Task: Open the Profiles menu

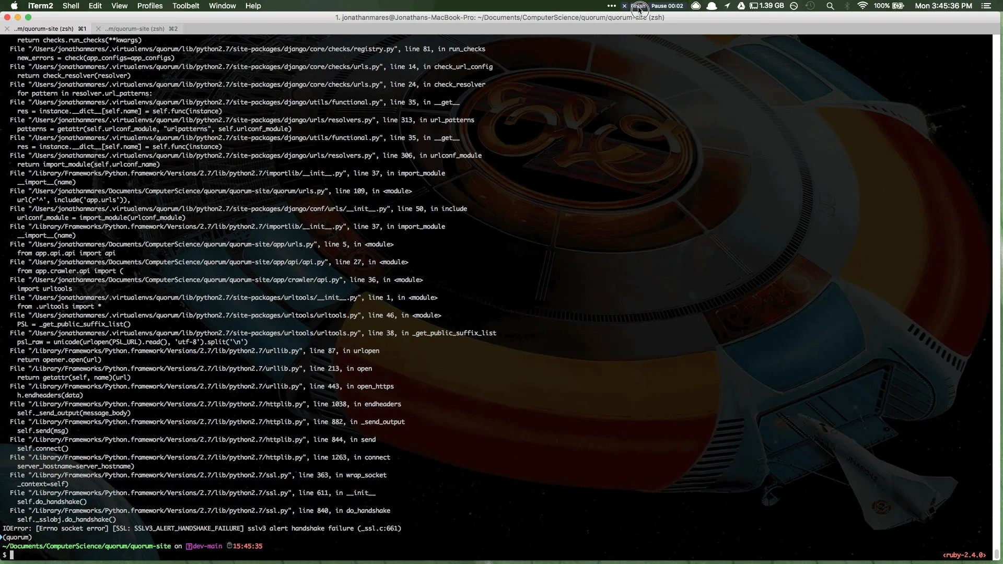Action: pyautogui.click(x=150, y=6)
